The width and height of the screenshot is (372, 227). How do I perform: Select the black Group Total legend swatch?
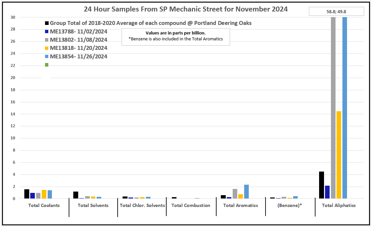(x=47, y=23)
